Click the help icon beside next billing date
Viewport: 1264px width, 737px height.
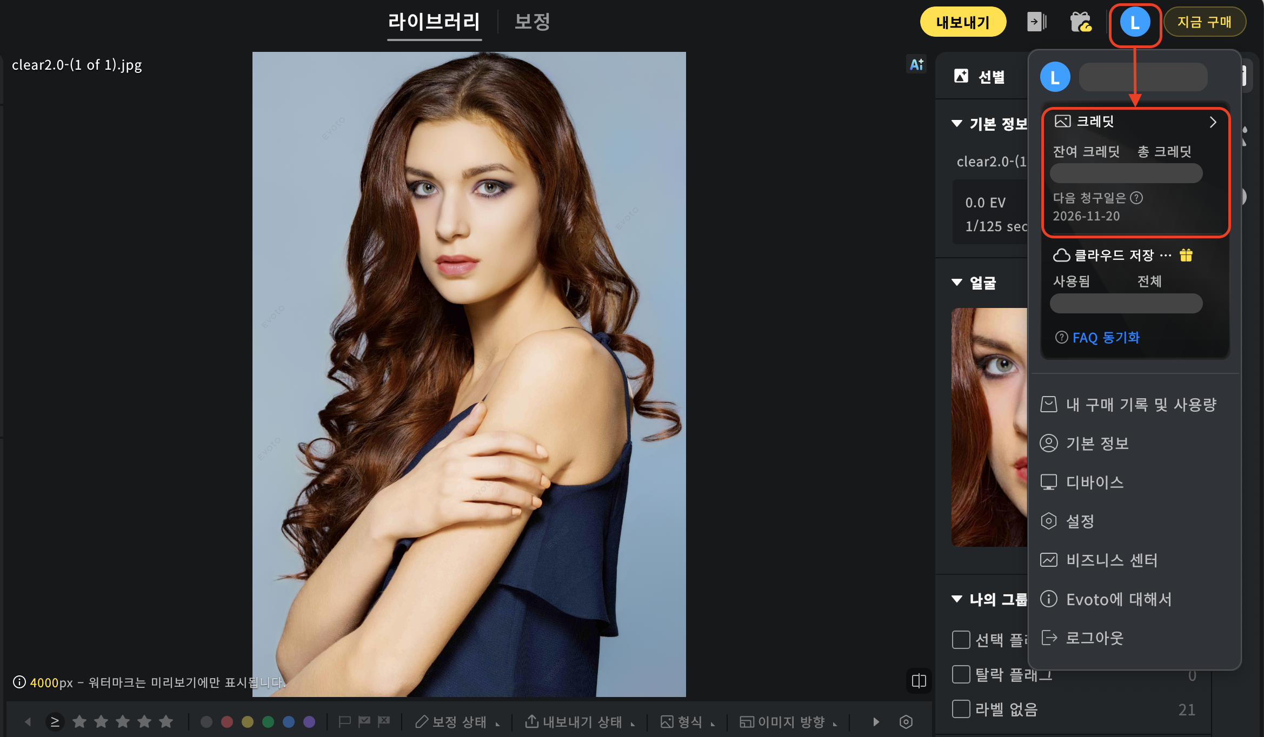[x=1136, y=198]
